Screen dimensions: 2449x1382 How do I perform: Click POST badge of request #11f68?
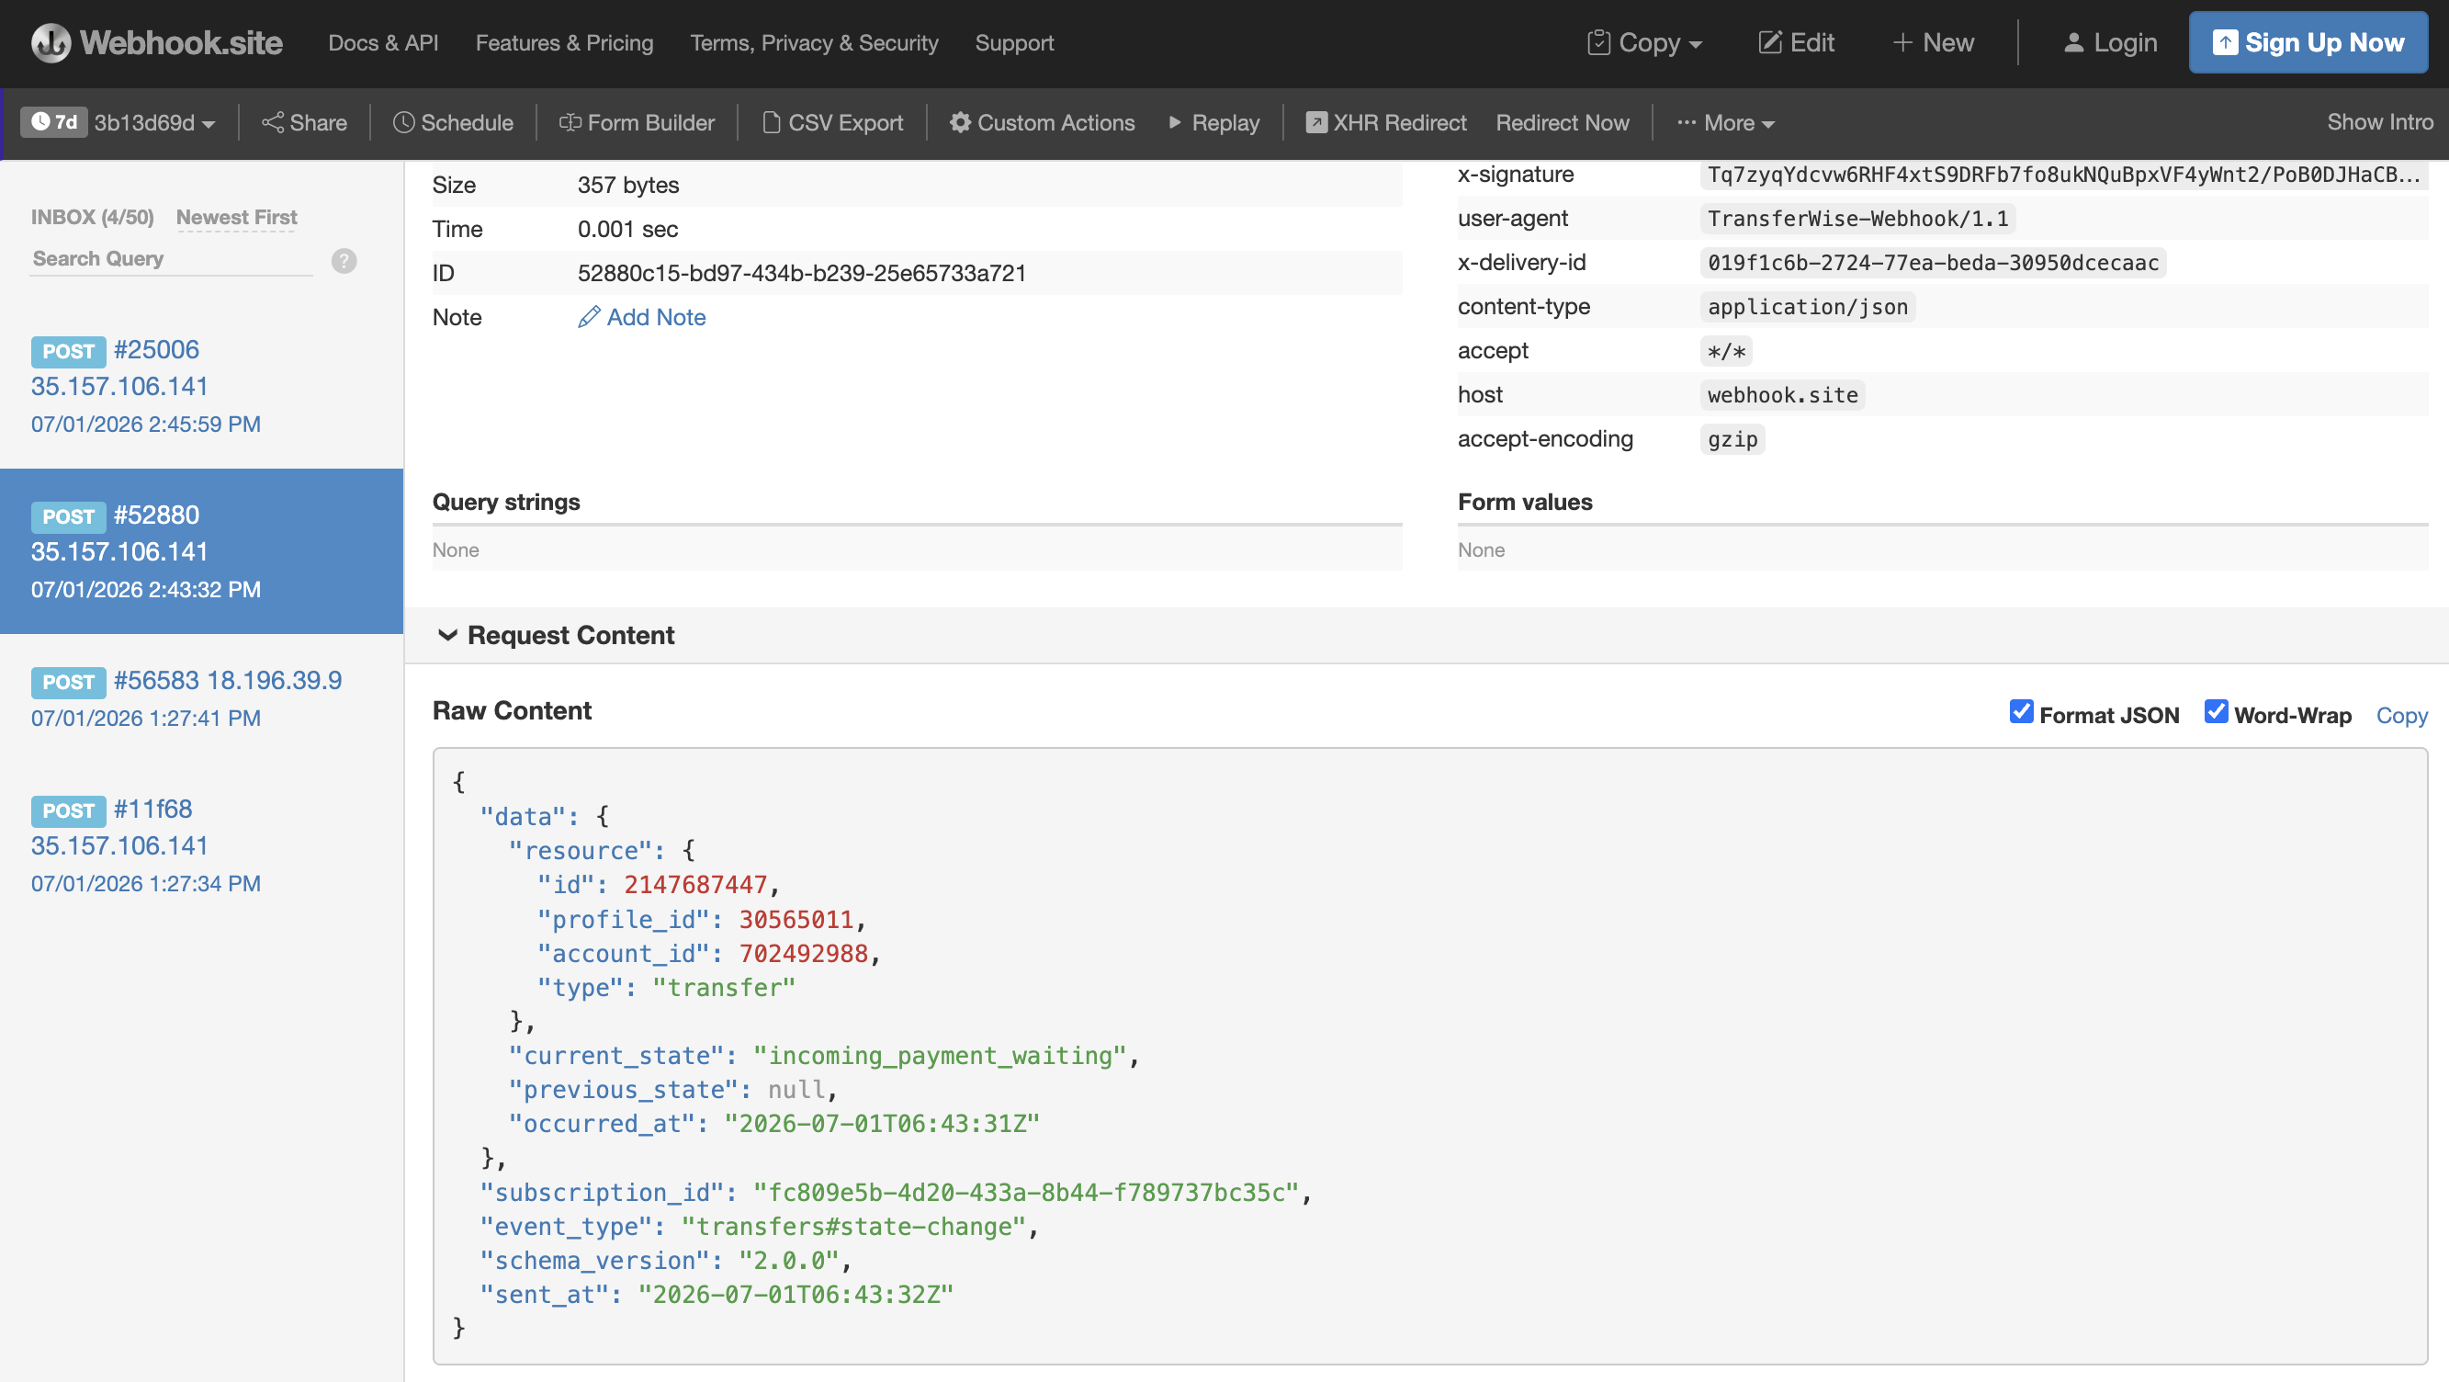[69, 810]
